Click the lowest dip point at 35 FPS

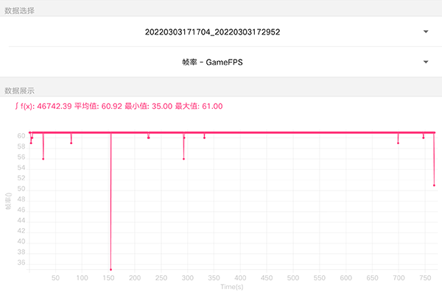click(110, 269)
